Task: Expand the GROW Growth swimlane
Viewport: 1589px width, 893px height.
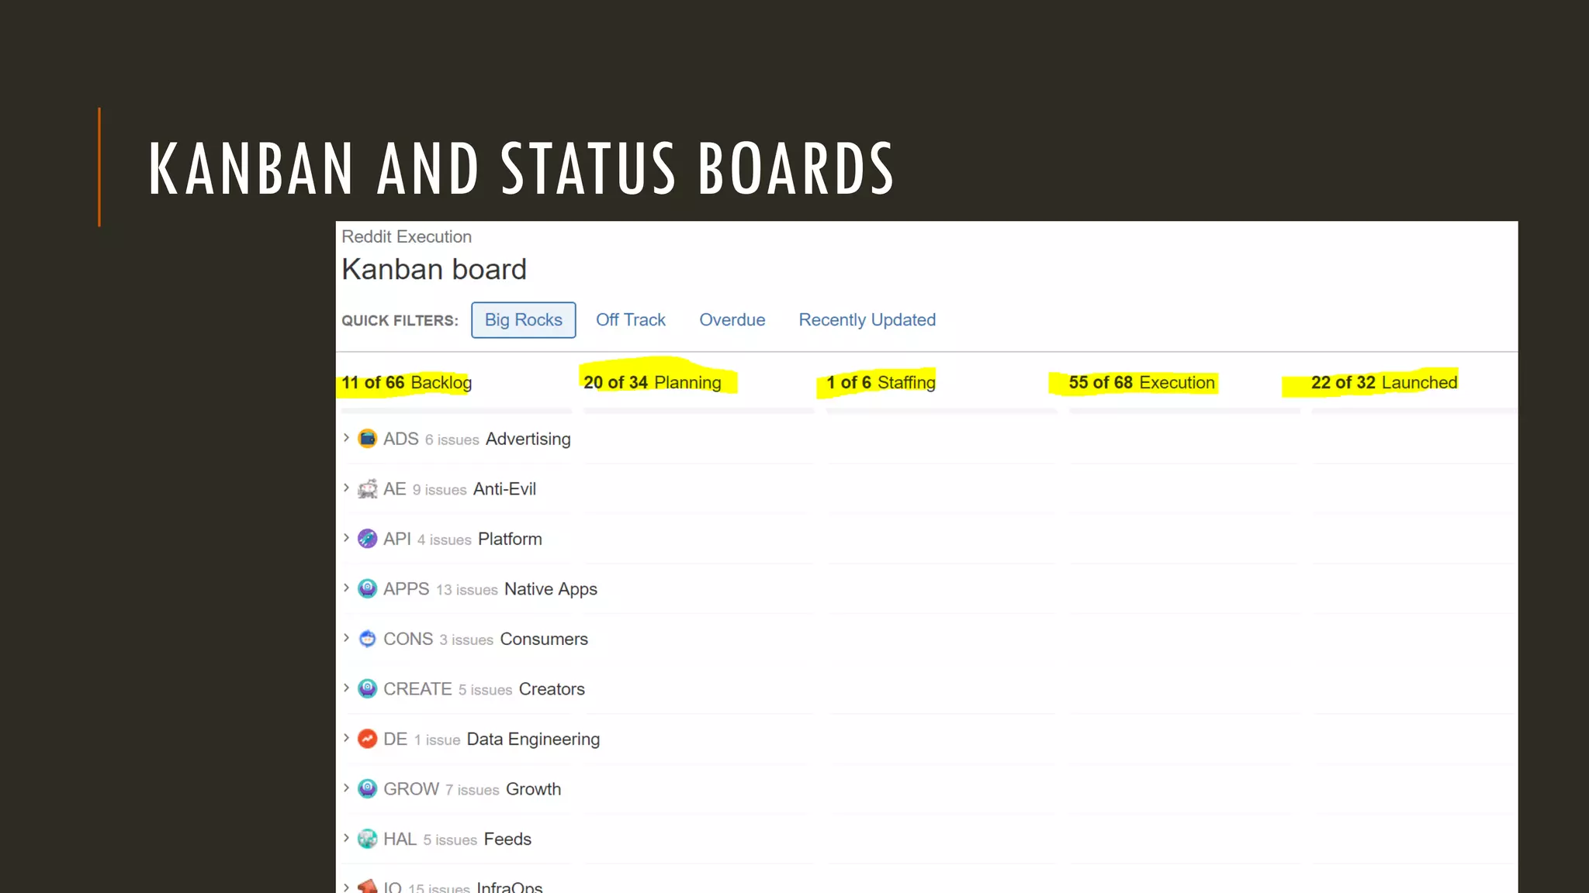Action: pyautogui.click(x=346, y=788)
